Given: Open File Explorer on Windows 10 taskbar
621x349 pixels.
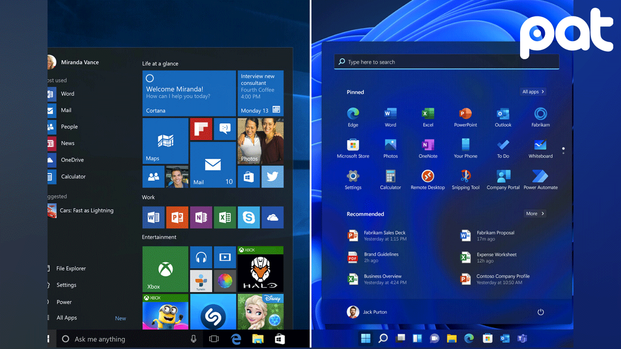Looking at the screenshot, I should 258,339.
